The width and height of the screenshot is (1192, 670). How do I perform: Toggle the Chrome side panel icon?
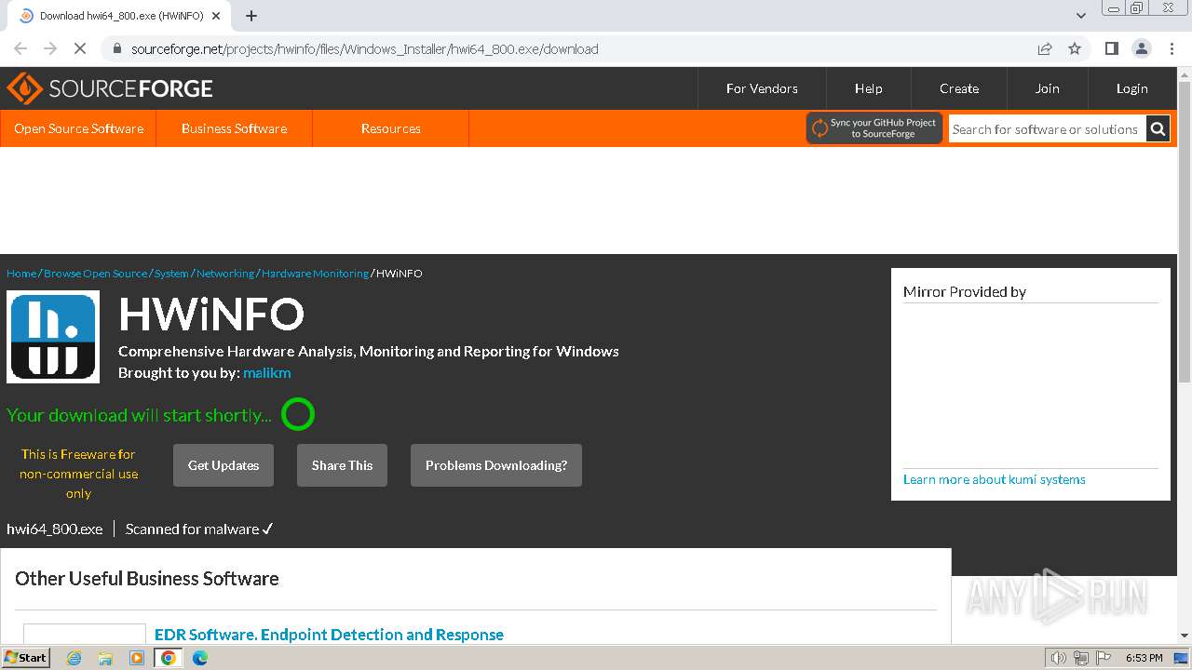(x=1111, y=48)
